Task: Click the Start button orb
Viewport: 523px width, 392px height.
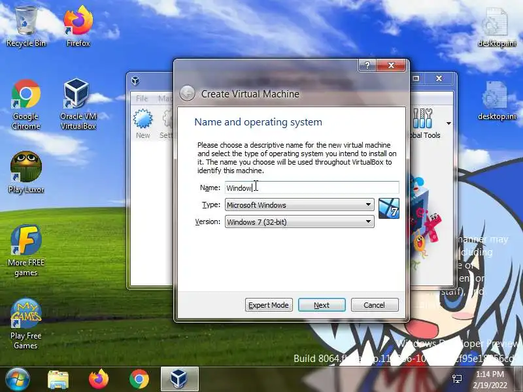Action: coord(18,379)
